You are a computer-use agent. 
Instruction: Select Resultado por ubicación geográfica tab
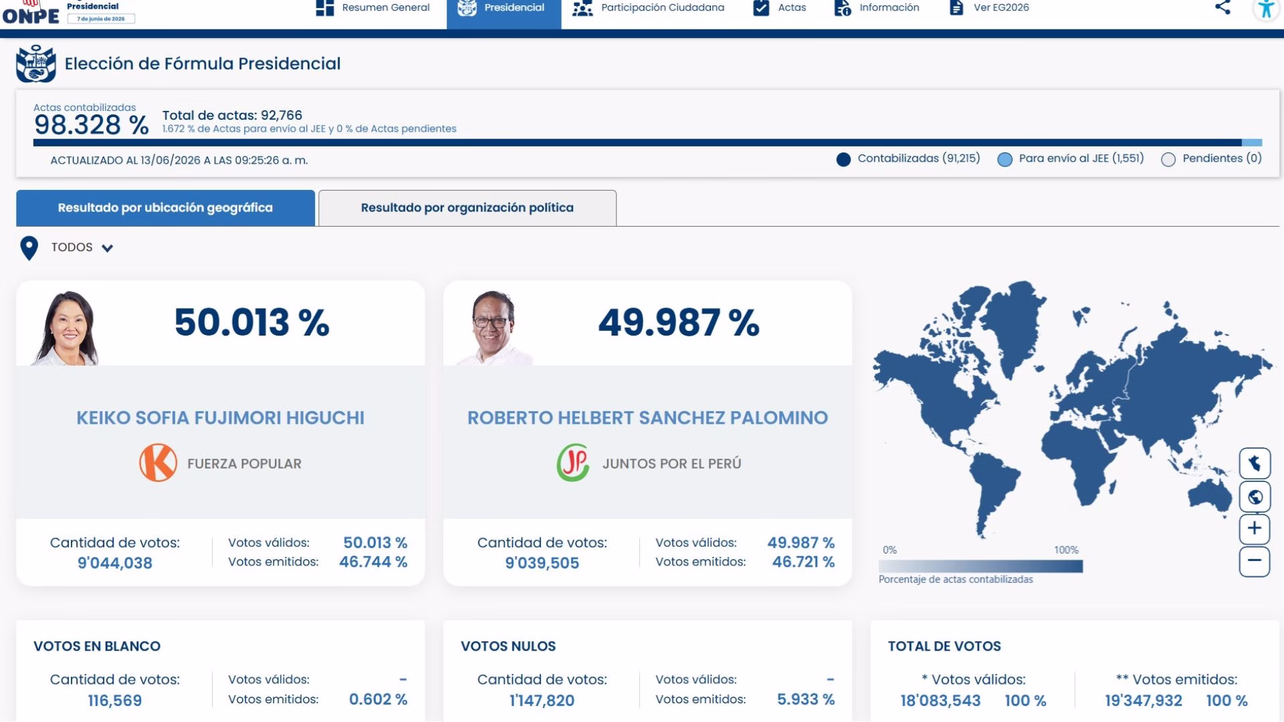pyautogui.click(x=165, y=208)
